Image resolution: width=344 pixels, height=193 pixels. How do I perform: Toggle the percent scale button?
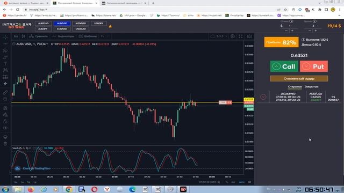click(x=227, y=182)
